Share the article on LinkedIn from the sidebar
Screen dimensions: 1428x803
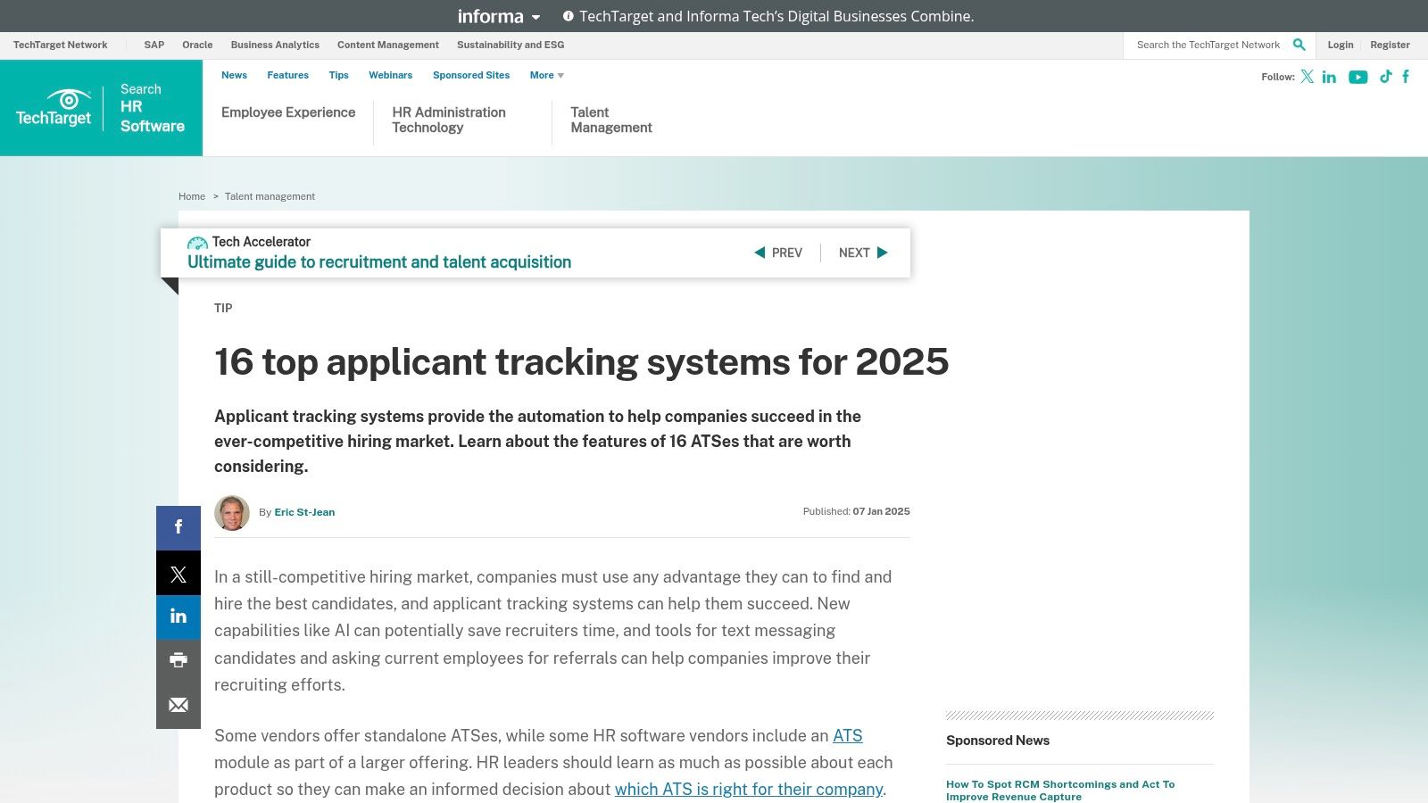pyautogui.click(x=178, y=617)
